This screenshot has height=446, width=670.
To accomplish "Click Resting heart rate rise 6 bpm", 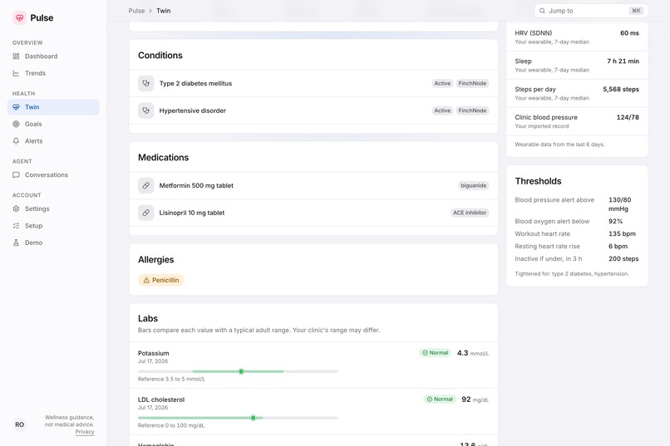I will point(618,247).
